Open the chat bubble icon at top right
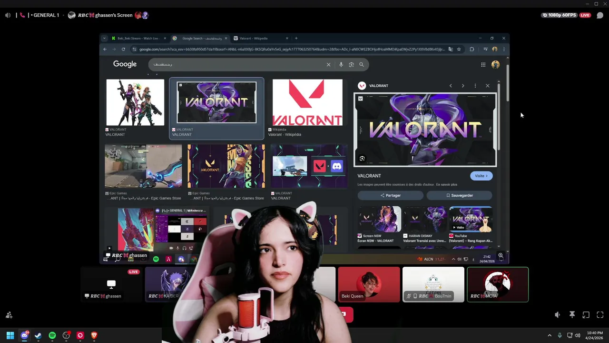This screenshot has height=343, width=609. click(600, 15)
